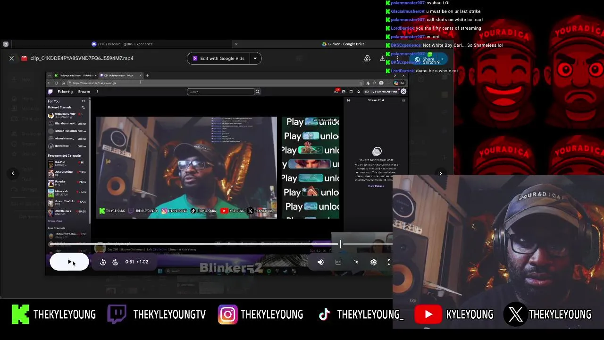Open the 1x playback speed menu

click(x=356, y=262)
